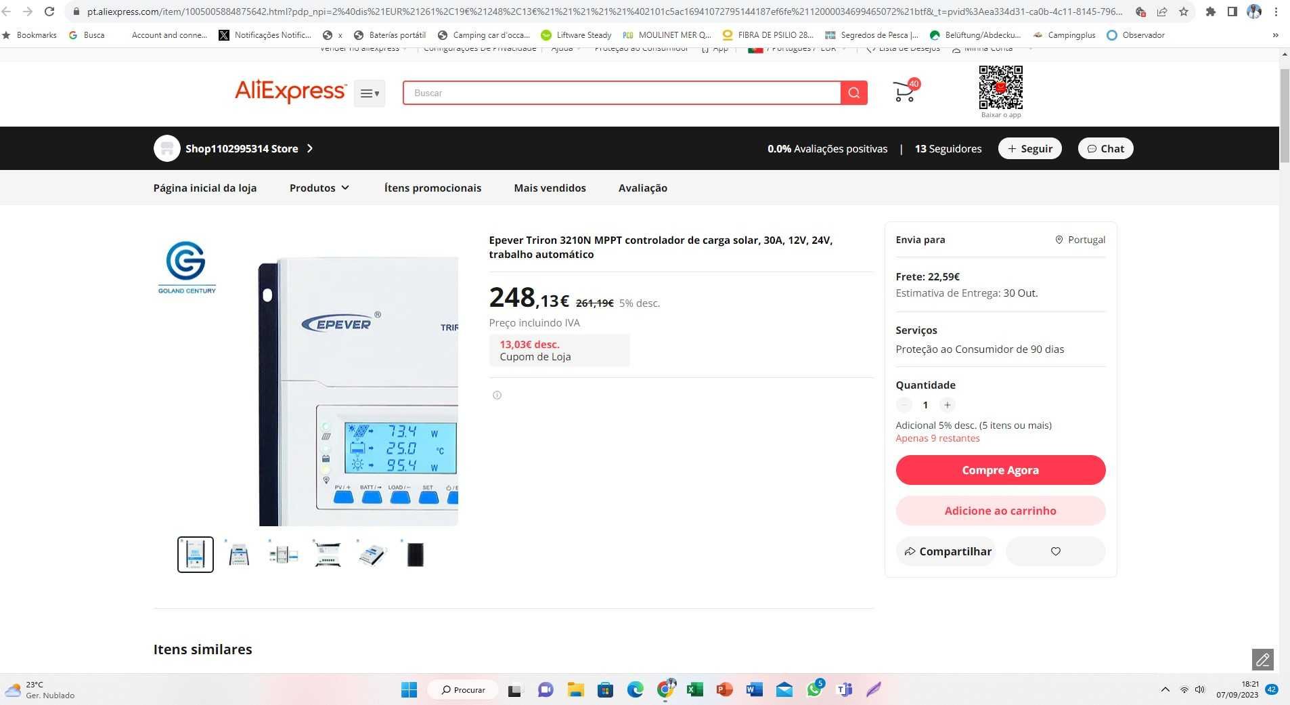Open the Windows Start menu
Image resolution: width=1290 pixels, height=705 pixels.
(x=409, y=689)
